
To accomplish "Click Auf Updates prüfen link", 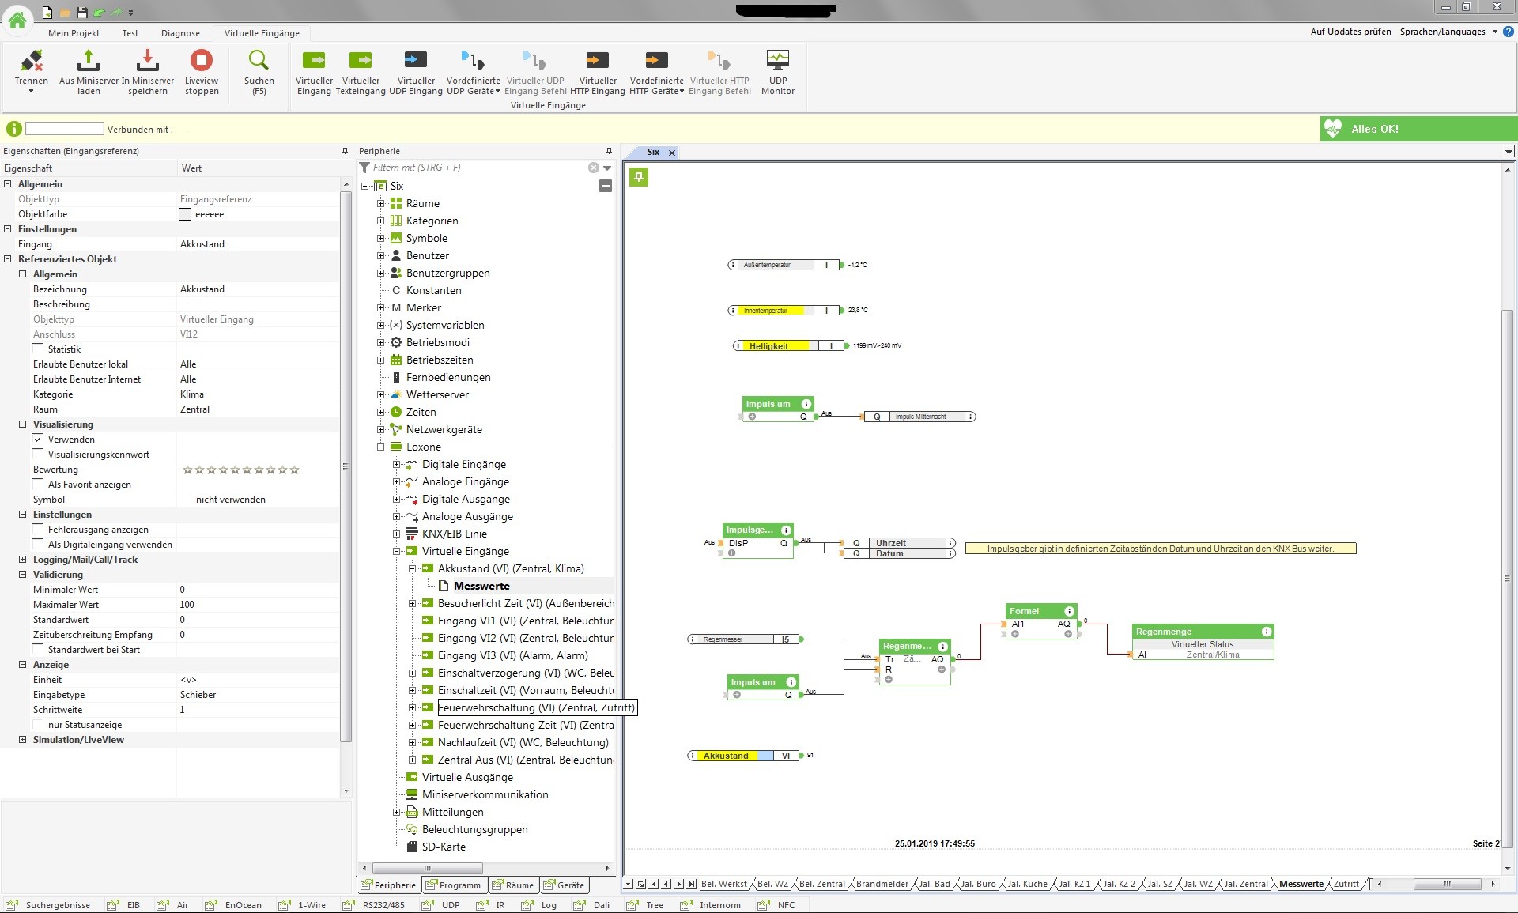I will pyautogui.click(x=1350, y=32).
